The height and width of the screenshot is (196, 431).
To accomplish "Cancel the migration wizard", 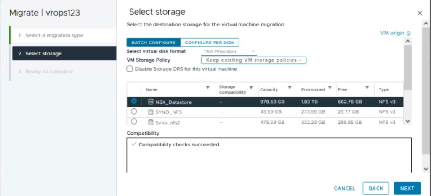I will pos(344,188).
